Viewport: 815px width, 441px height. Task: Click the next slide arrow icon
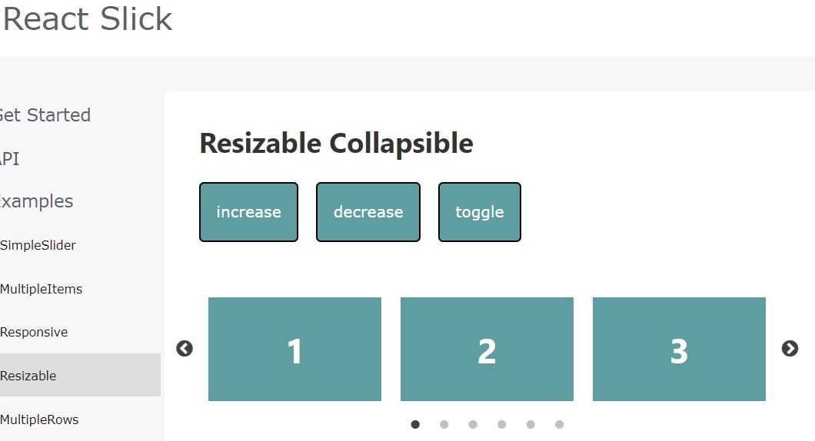tap(790, 349)
